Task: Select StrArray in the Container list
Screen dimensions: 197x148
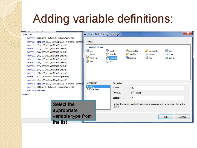Action: pyautogui.click(x=98, y=87)
